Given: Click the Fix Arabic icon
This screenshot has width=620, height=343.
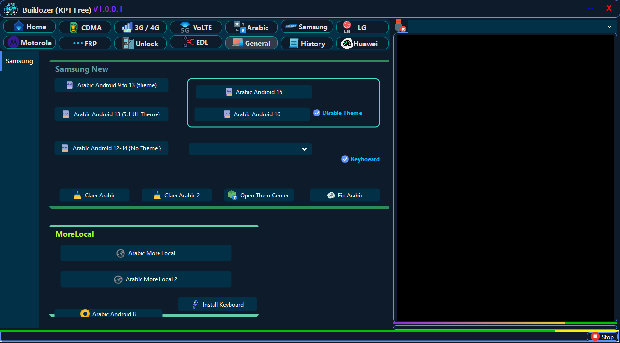Looking at the screenshot, I should pos(330,196).
